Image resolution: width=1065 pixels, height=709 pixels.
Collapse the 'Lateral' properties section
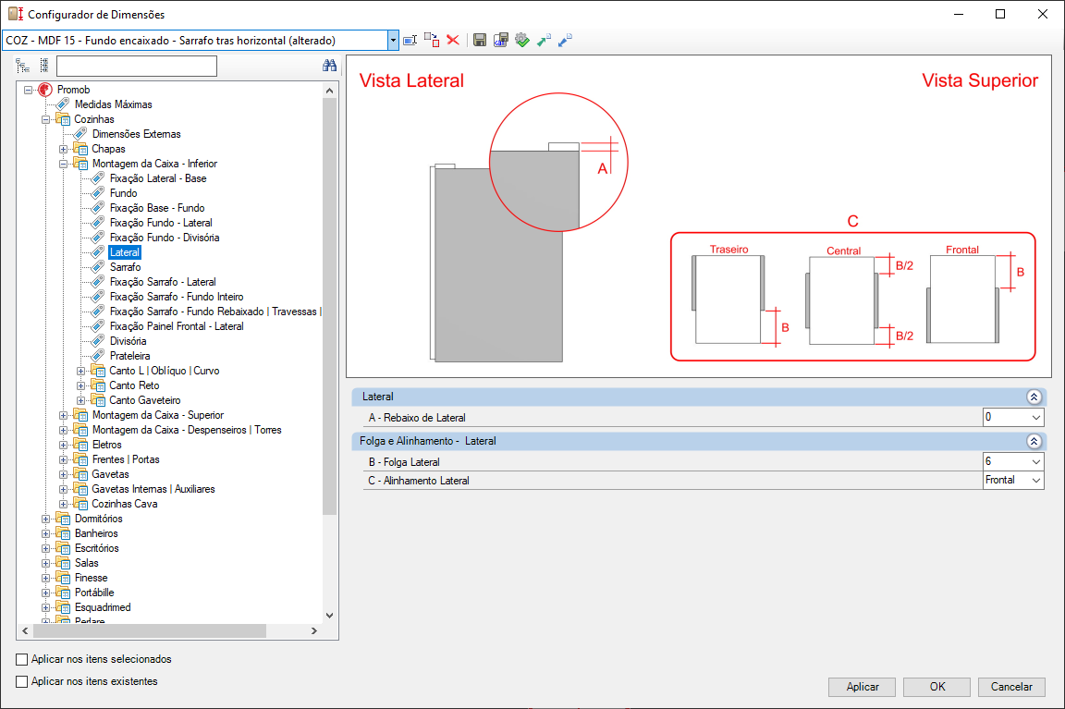click(x=1034, y=397)
